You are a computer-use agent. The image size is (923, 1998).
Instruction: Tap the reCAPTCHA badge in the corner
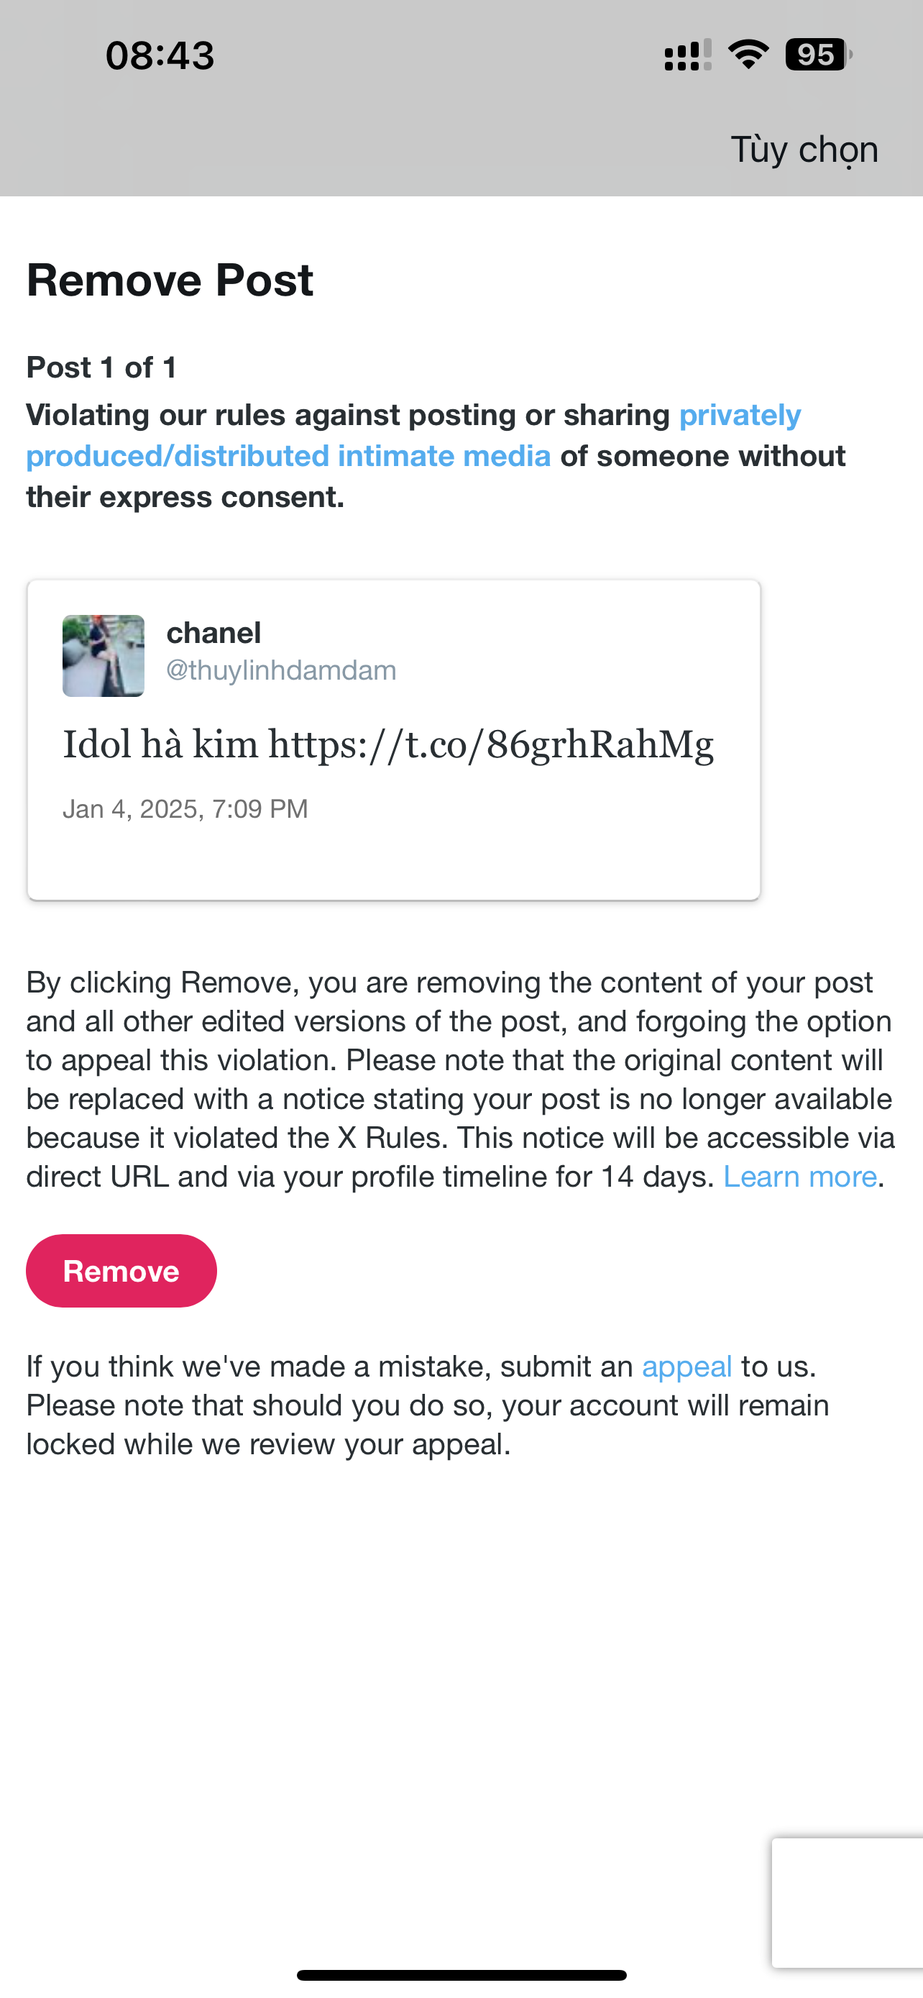[x=848, y=1902]
